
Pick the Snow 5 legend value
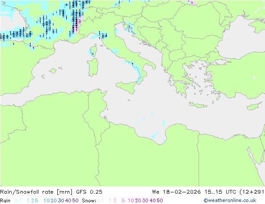click(x=123, y=201)
